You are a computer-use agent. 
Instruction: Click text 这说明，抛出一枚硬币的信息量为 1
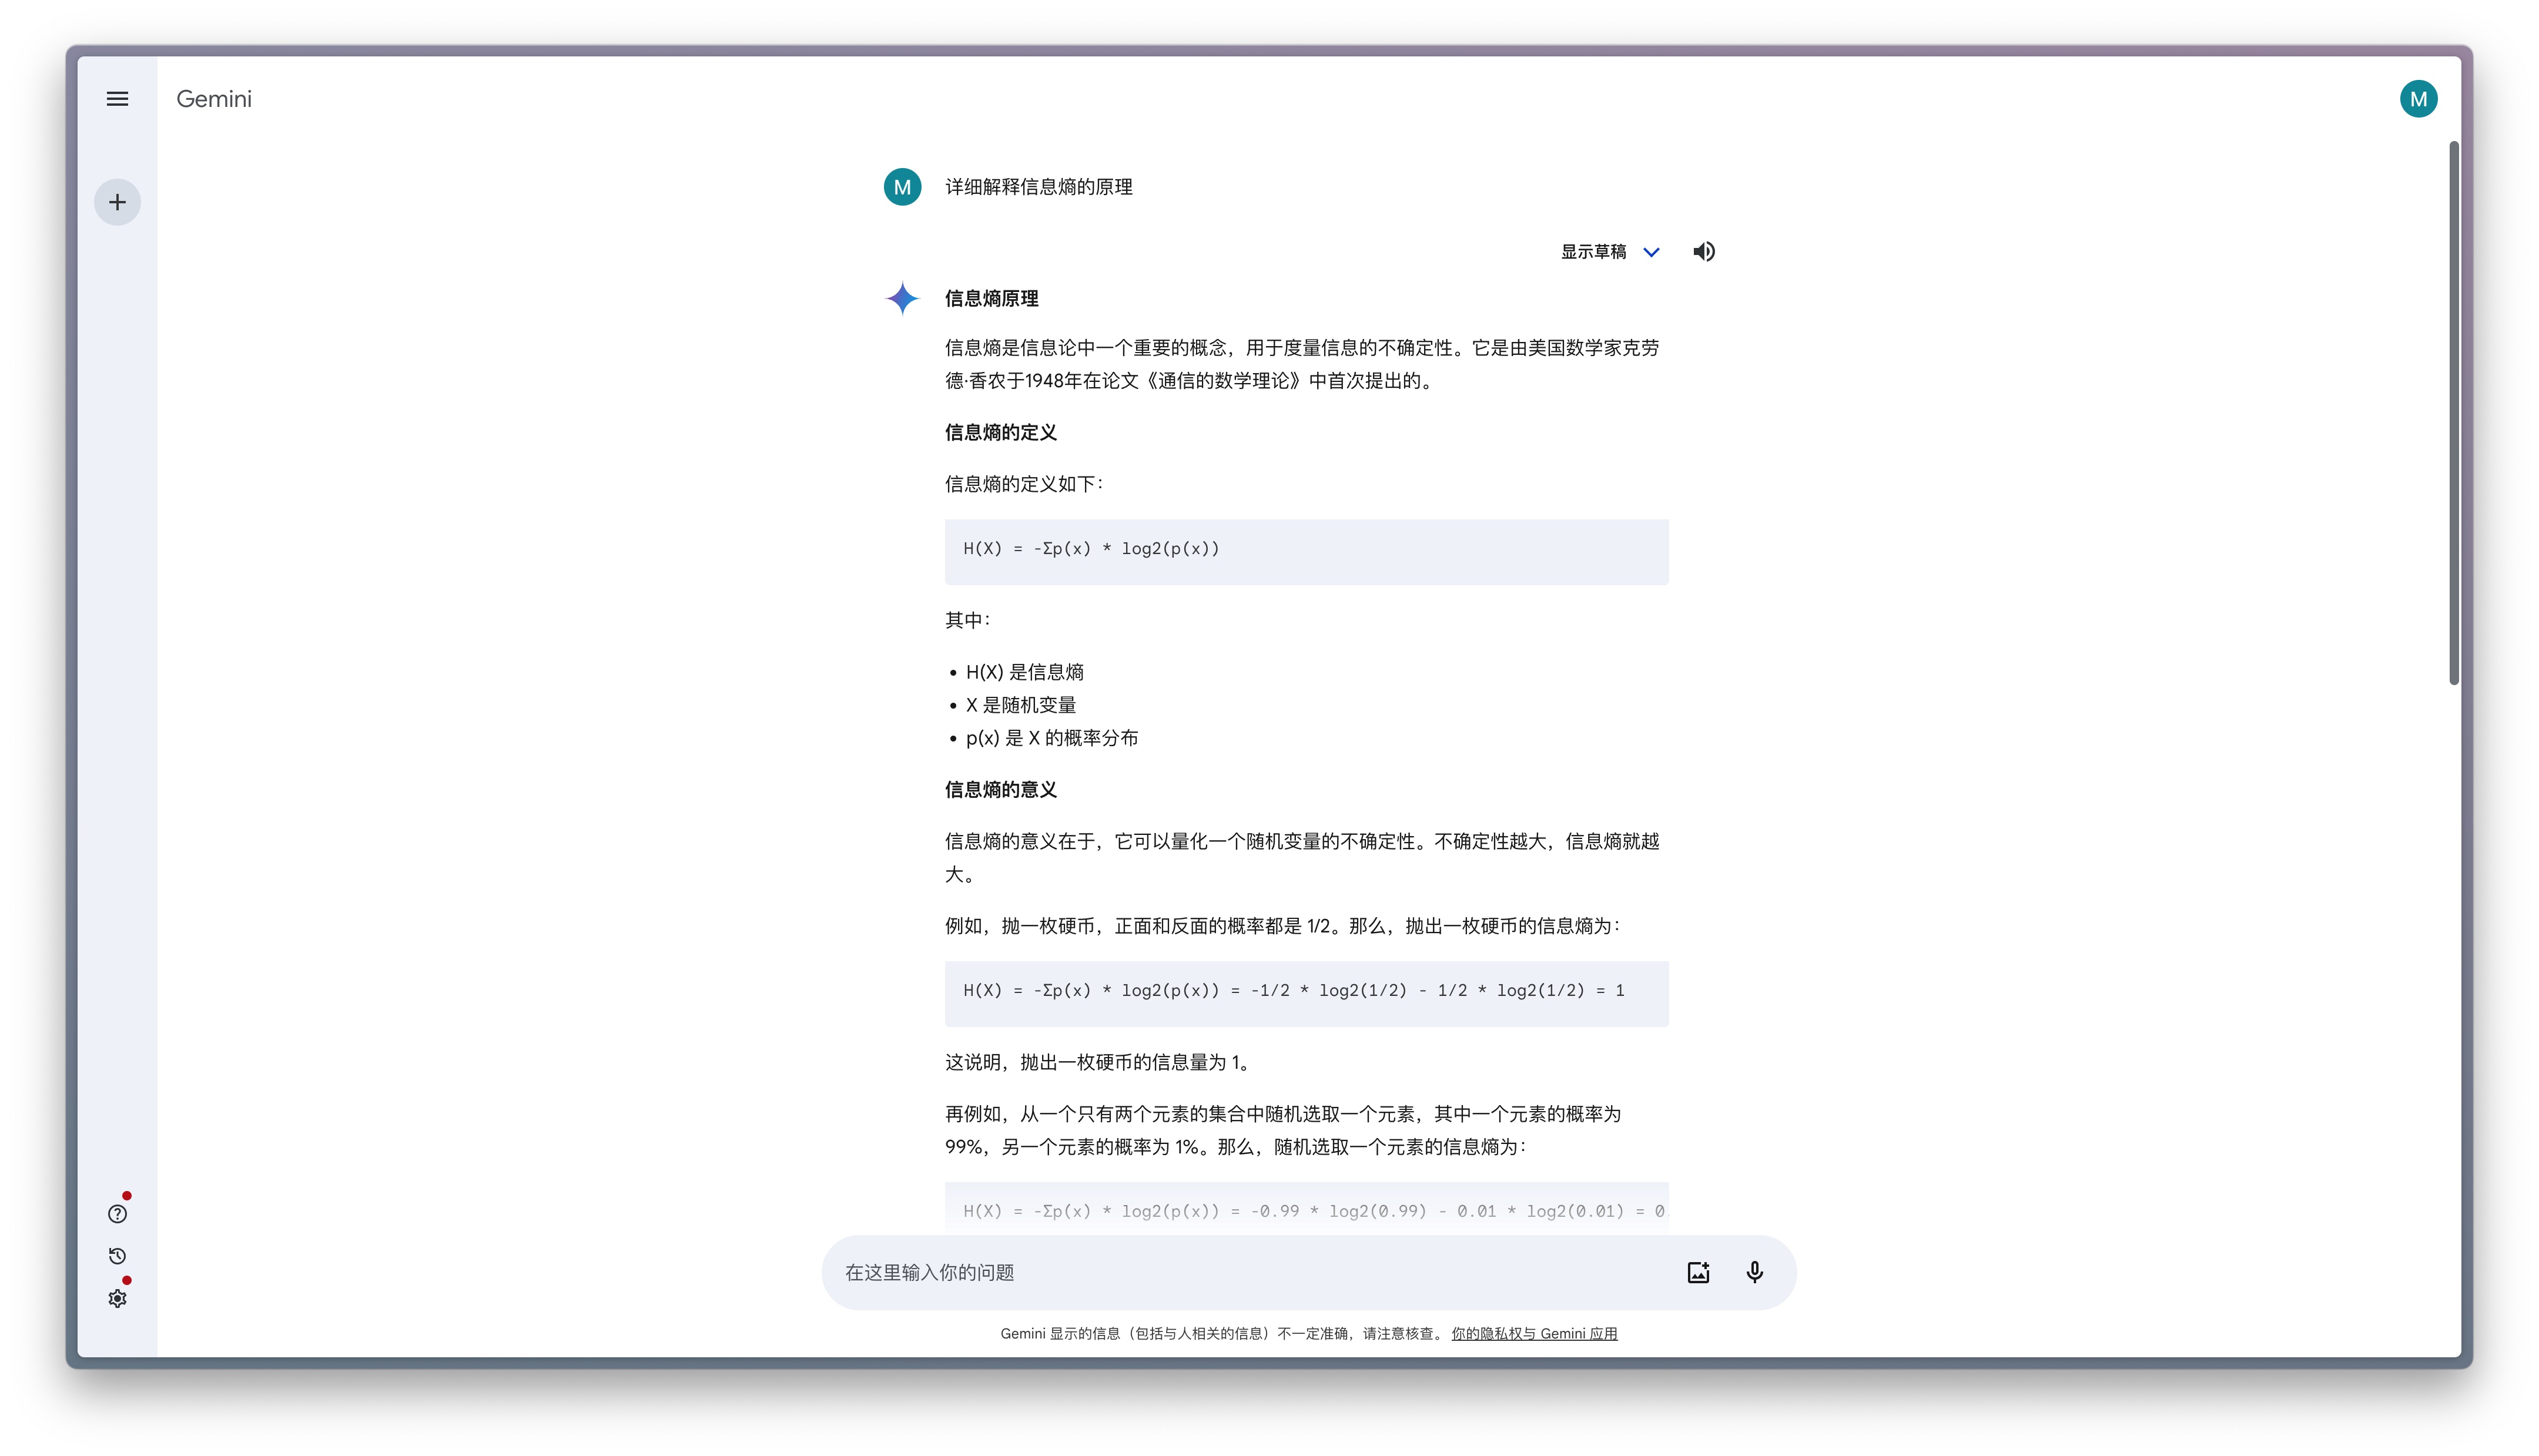(x=1098, y=1063)
